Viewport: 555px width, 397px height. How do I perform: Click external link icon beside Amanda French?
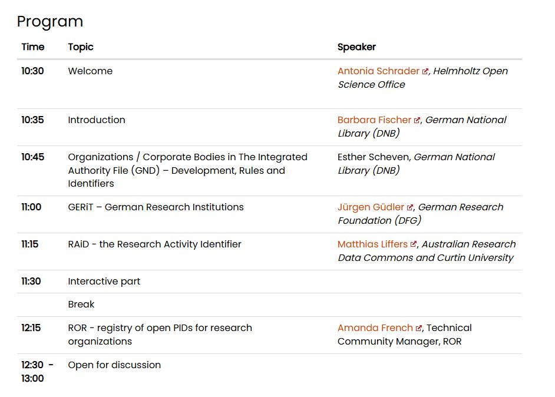[x=419, y=328]
